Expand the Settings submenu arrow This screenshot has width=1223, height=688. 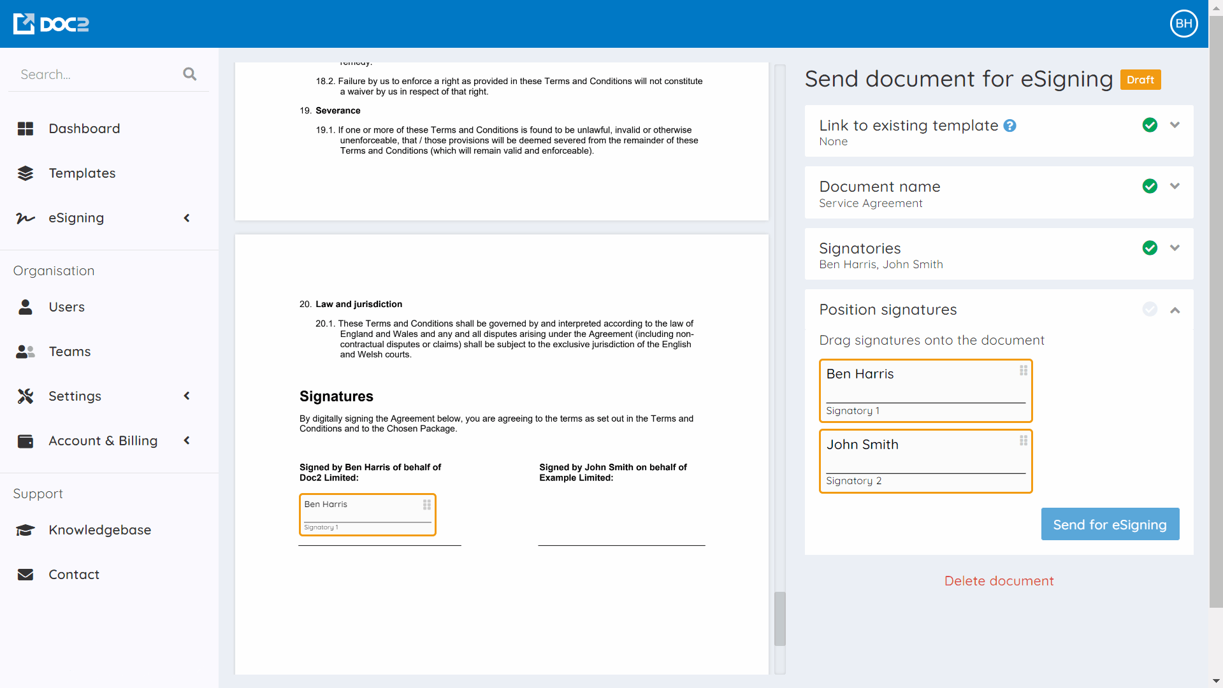[187, 396]
